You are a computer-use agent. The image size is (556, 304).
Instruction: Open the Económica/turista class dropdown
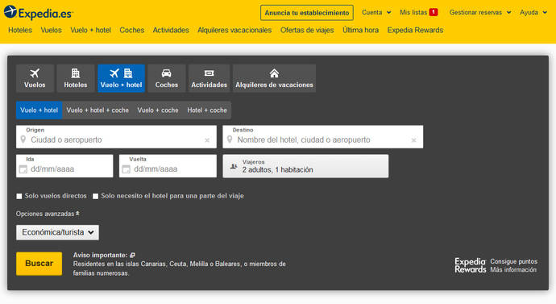57,232
